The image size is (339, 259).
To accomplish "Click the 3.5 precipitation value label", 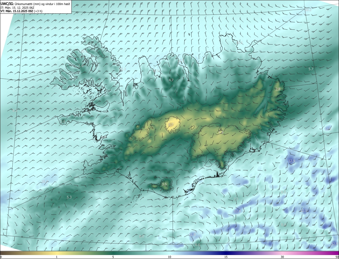I will click(x=164, y=184).
